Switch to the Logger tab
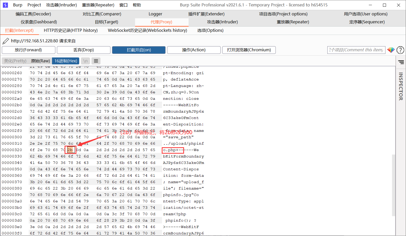The image size is (406, 236). click(x=155, y=14)
